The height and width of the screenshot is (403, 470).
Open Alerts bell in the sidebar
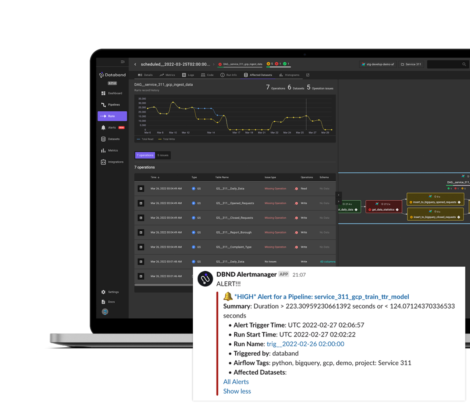tap(103, 127)
